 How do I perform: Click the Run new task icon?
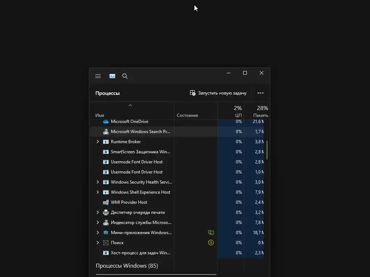pyautogui.click(x=193, y=93)
